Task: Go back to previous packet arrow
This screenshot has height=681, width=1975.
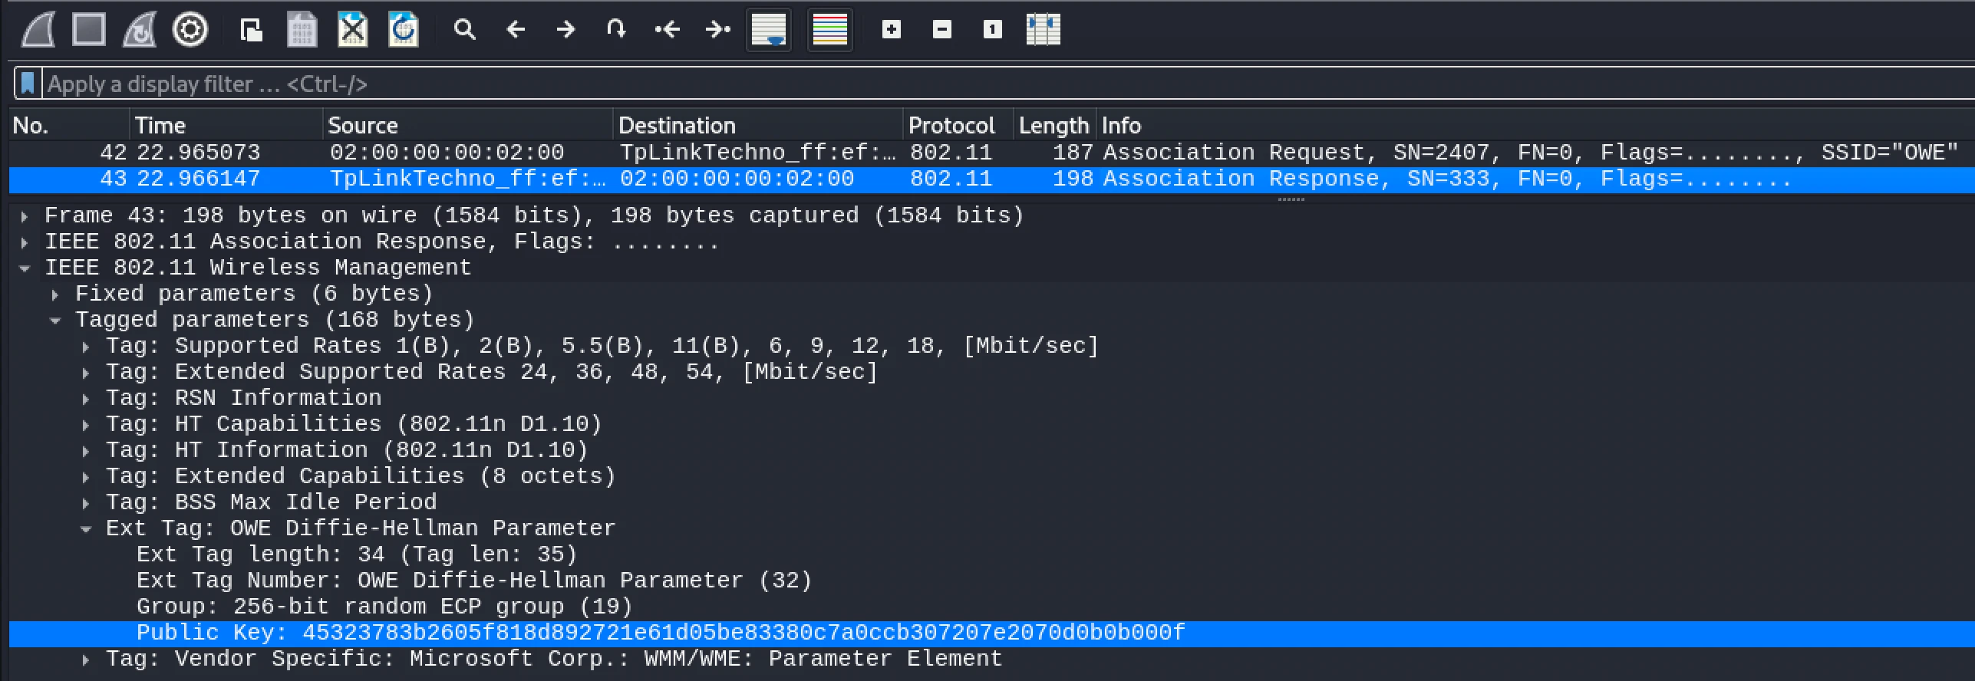Action: coord(516,30)
